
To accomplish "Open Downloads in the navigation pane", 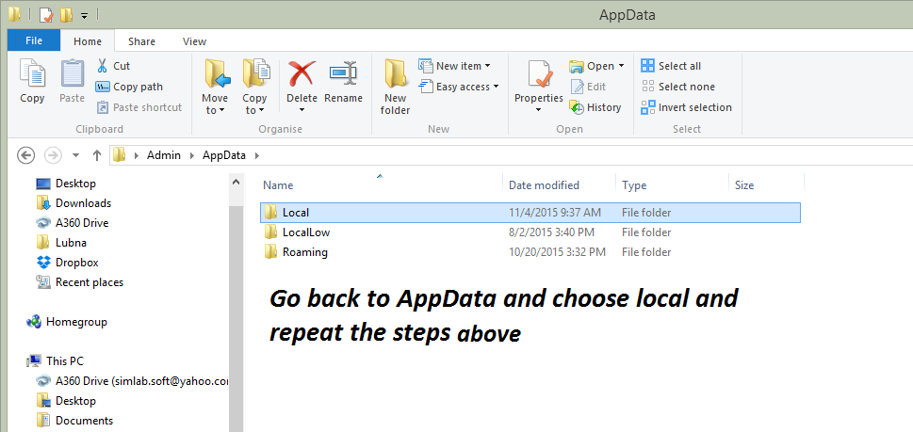I will [x=83, y=203].
